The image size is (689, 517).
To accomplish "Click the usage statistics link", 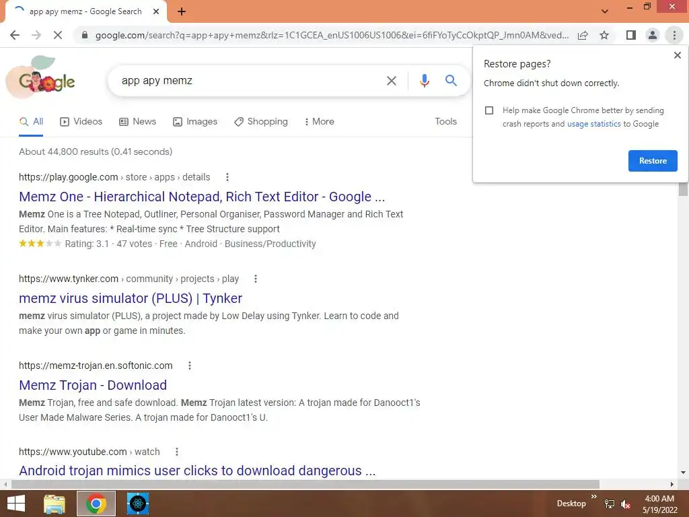I will [x=593, y=124].
